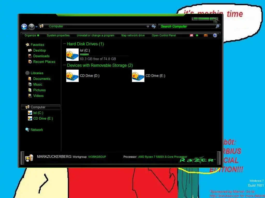The width and height of the screenshot is (265, 198).
Task: Select the CD Drive (D:) thumbnail
Action: (x=72, y=76)
